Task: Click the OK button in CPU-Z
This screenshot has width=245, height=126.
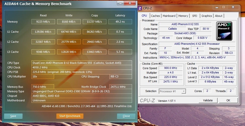Action: coord(228,100)
